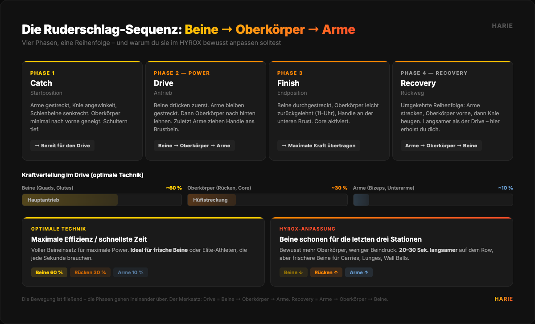535x324 pixels.
Task: Select the yellow "Beine 60 %" tag
Action: tap(49, 272)
